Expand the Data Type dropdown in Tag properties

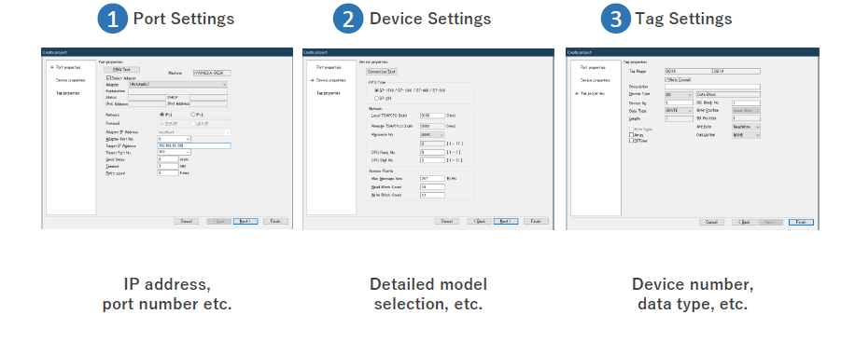click(679, 111)
